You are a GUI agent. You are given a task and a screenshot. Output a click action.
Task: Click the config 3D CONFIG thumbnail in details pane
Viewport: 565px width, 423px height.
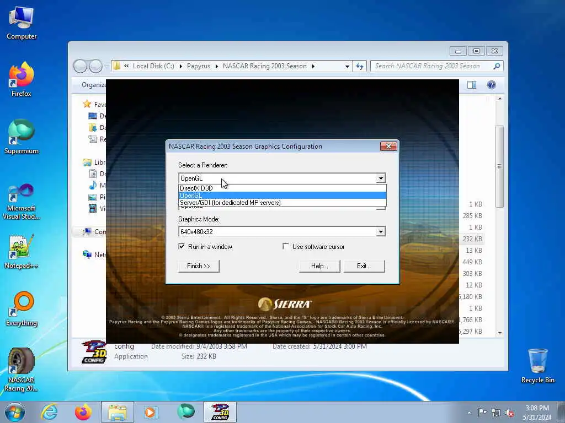[x=94, y=352]
